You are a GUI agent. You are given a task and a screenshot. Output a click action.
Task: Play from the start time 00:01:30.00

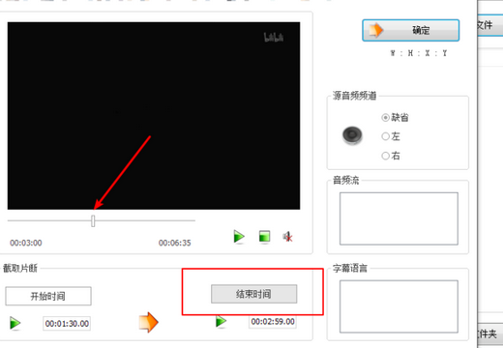(x=15, y=323)
